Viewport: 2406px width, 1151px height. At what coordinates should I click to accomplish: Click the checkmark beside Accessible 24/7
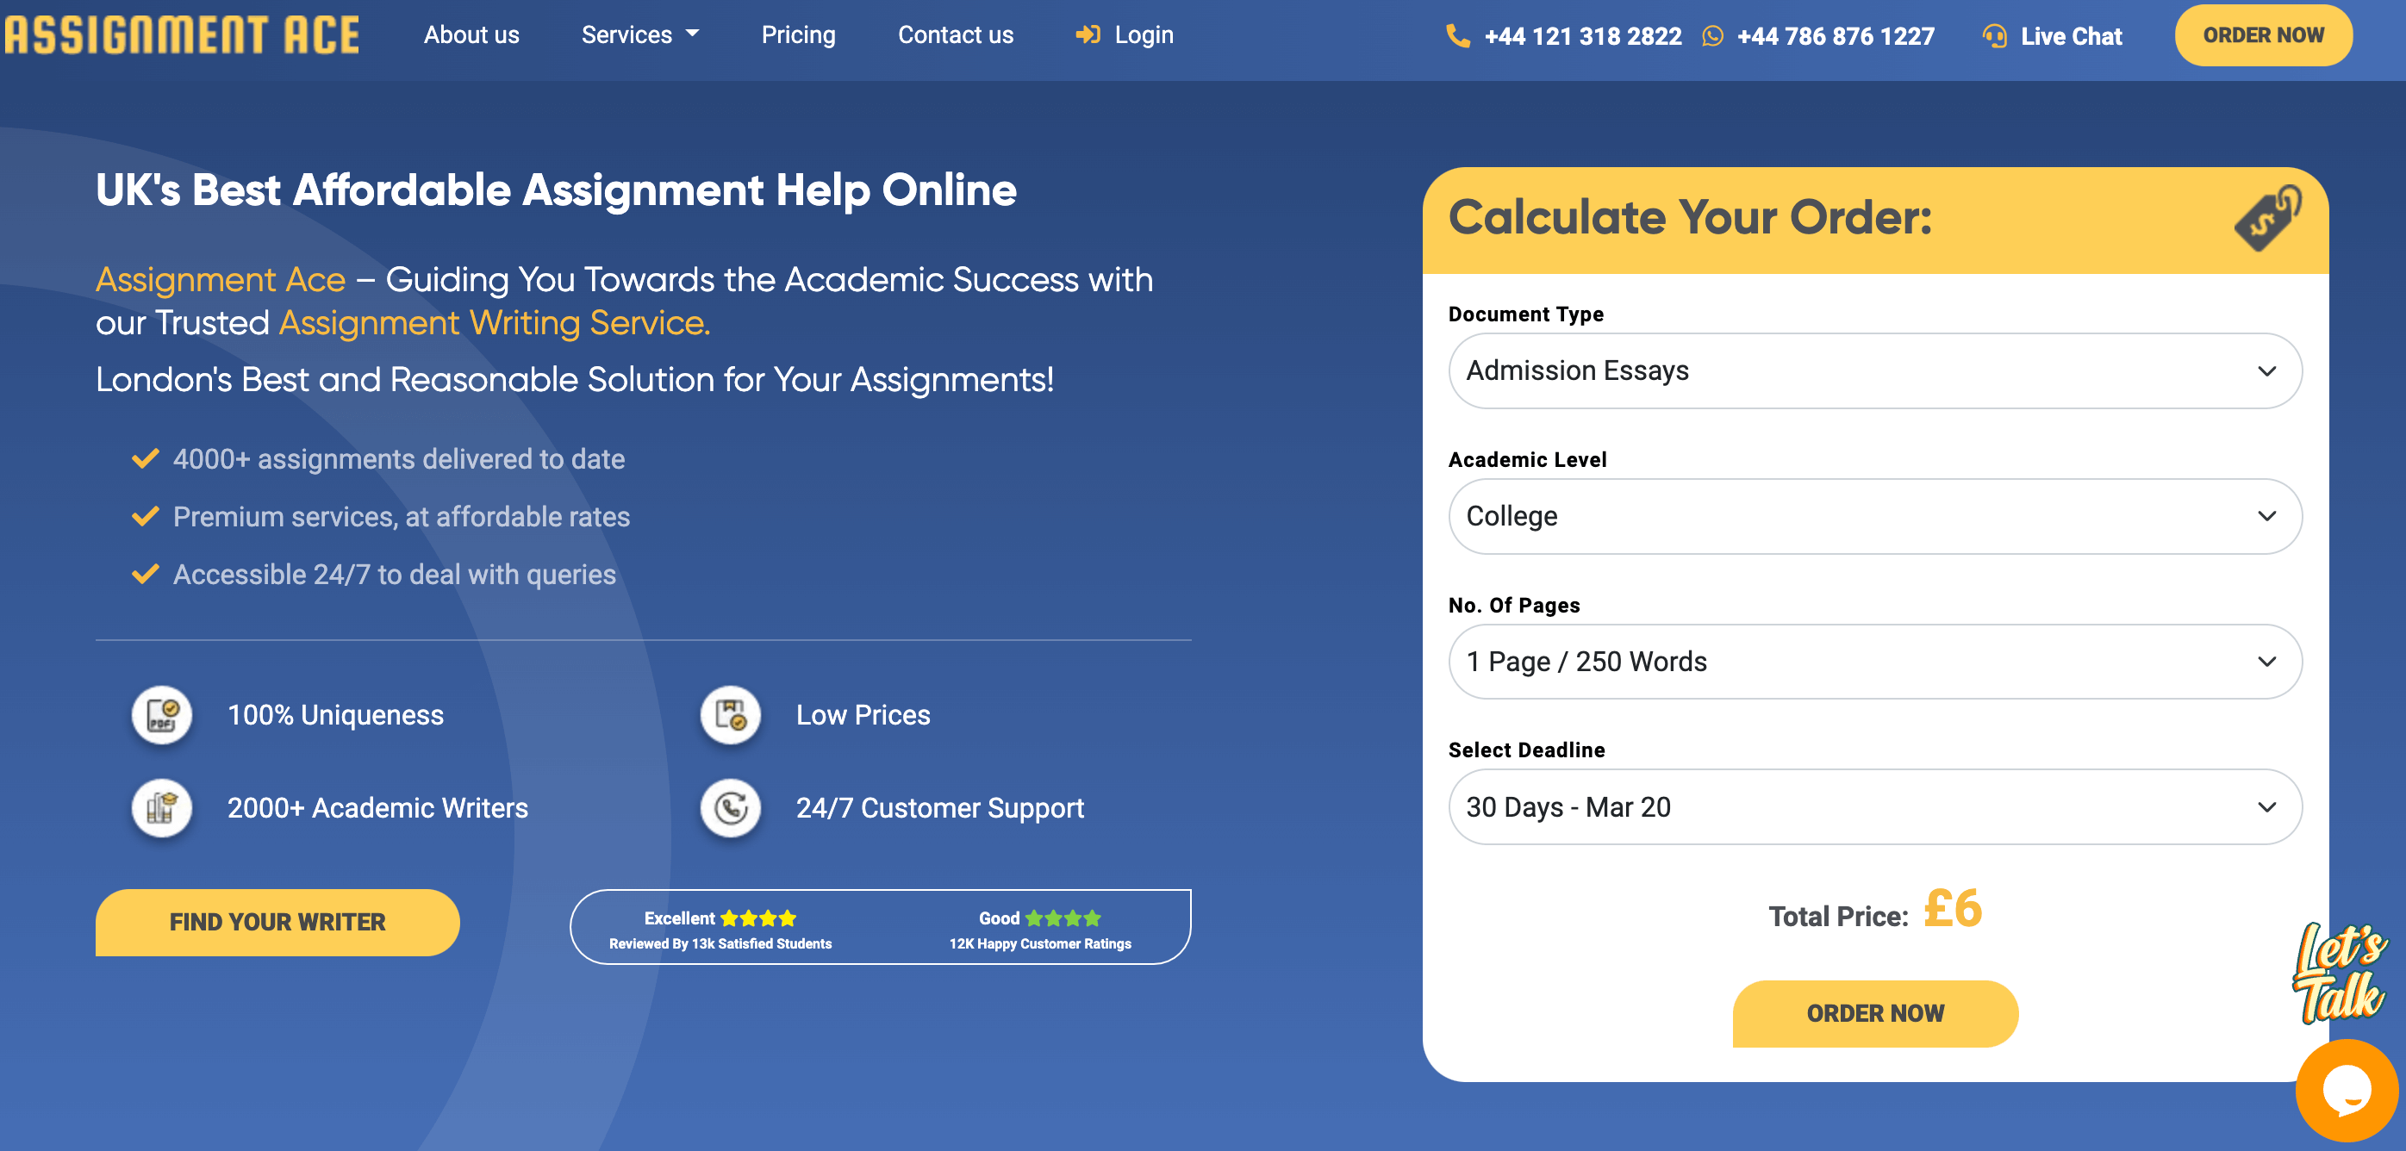tap(145, 574)
